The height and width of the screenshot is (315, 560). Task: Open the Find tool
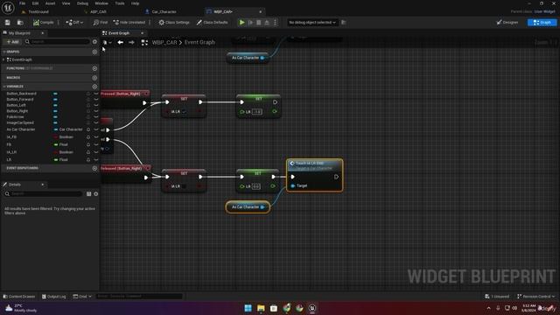101,23
